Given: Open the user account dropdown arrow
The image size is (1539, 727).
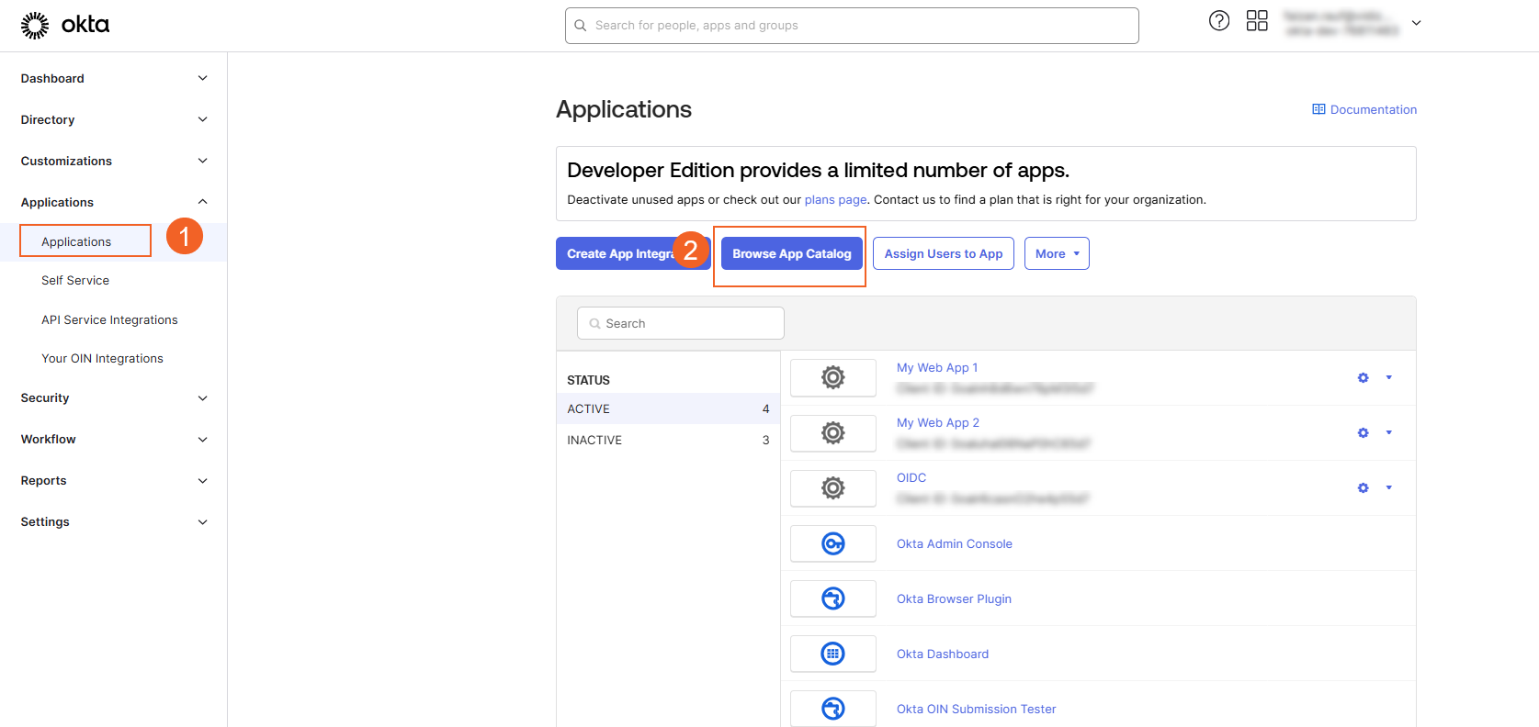Looking at the screenshot, I should (1416, 23).
